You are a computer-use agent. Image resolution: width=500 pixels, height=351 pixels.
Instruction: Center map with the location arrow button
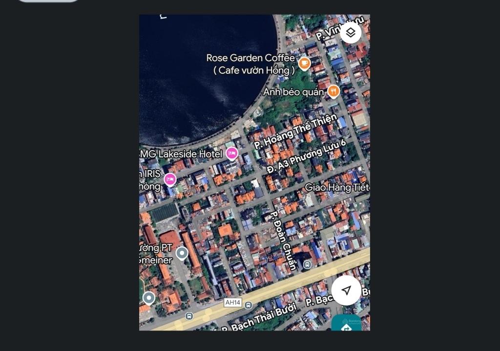coord(346,290)
